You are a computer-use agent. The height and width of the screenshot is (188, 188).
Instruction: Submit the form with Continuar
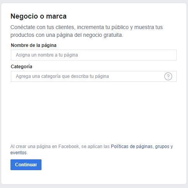[x=26, y=165]
